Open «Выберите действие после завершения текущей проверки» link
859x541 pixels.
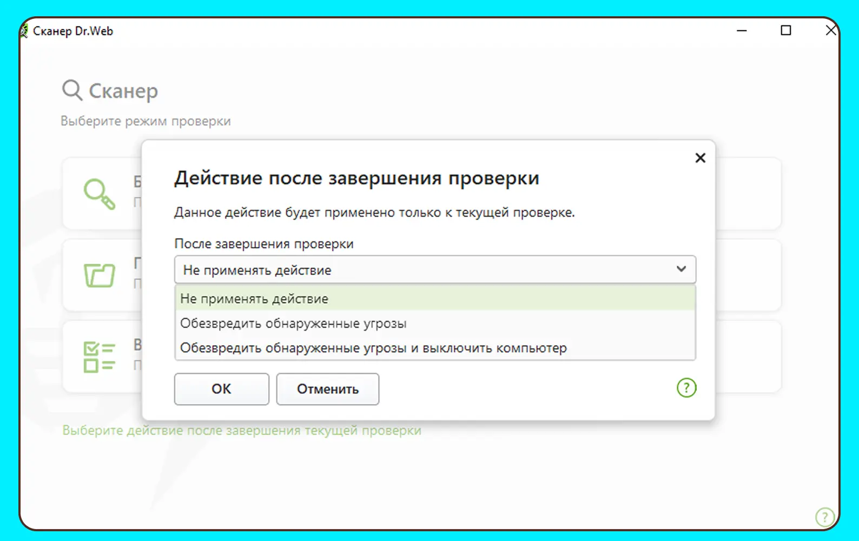click(241, 431)
